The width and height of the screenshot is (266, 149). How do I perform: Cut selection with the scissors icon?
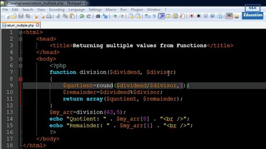[x=58, y=16]
